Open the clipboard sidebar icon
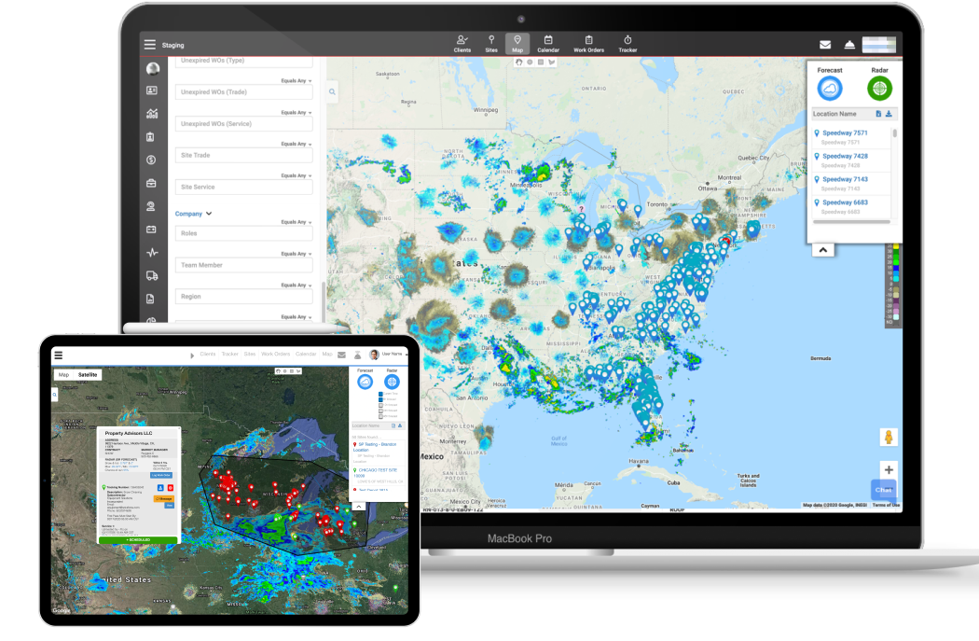Viewport: 979px width, 641px height. pyautogui.click(x=150, y=137)
